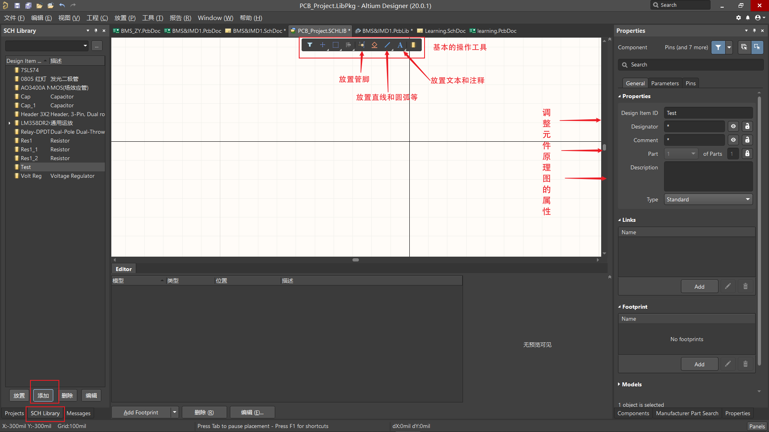Click the horizontal scrollbar thumb of the editor
The image size is (769, 432).
click(356, 260)
